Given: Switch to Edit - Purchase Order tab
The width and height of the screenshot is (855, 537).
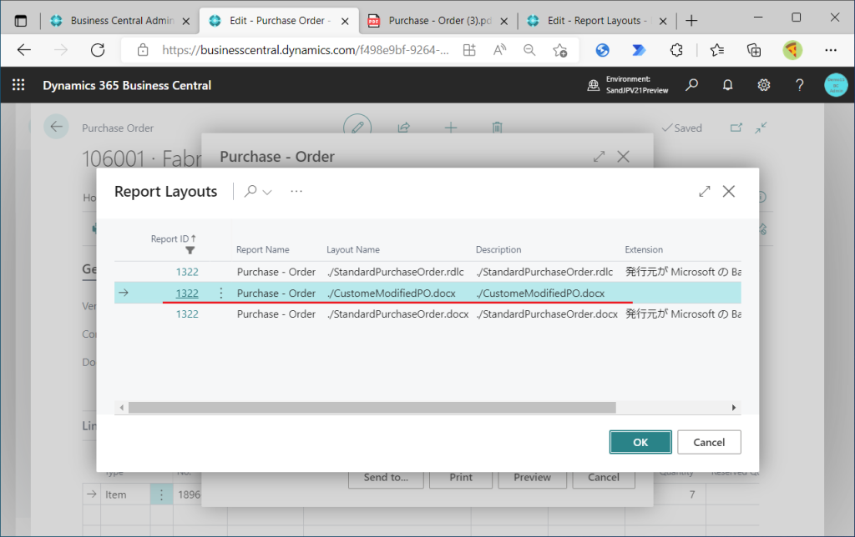Looking at the screenshot, I should (x=279, y=21).
